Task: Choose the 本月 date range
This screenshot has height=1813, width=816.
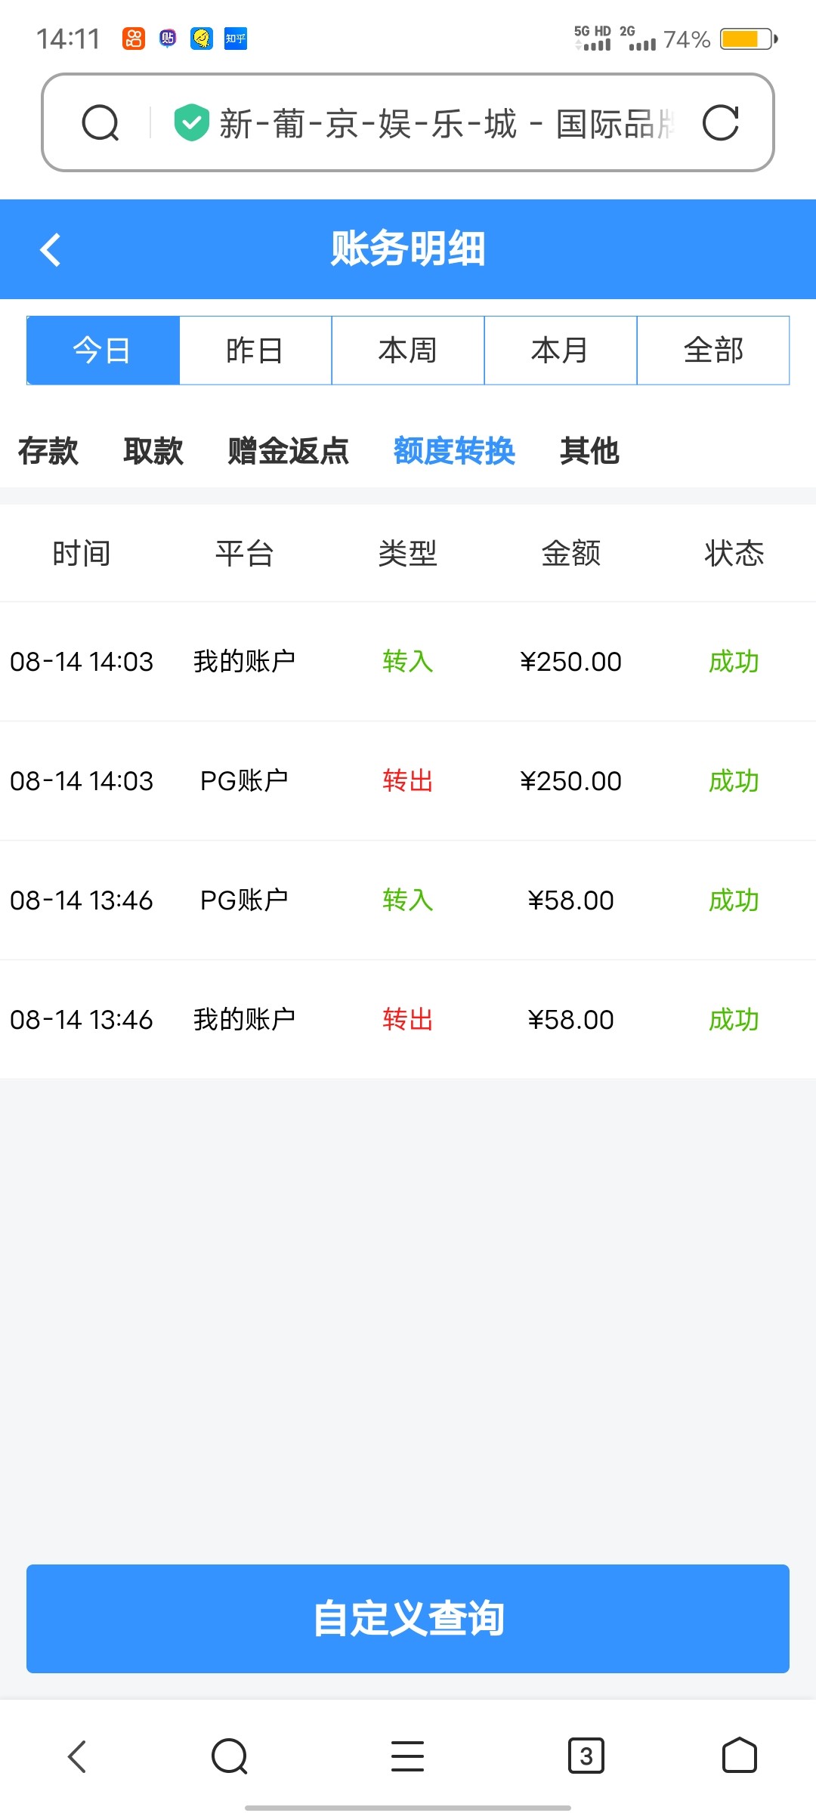Action: (561, 351)
